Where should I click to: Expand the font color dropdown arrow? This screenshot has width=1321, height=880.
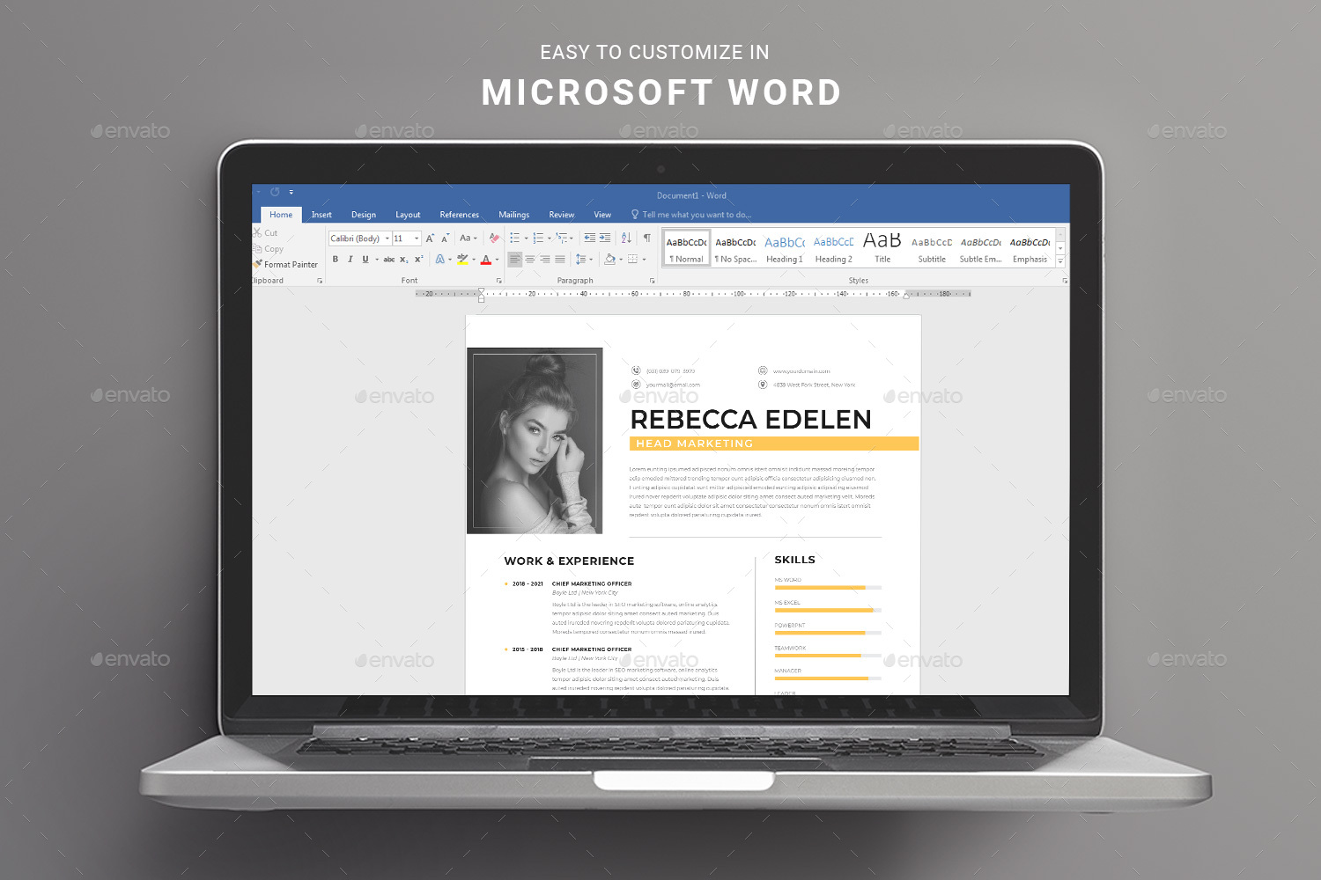tap(497, 260)
